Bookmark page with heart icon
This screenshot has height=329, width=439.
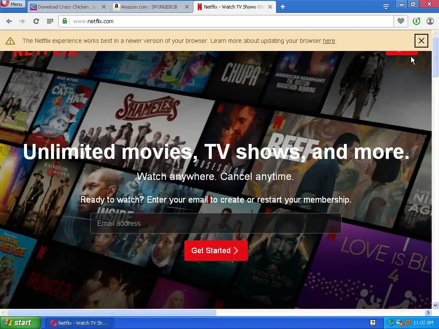pos(401,21)
